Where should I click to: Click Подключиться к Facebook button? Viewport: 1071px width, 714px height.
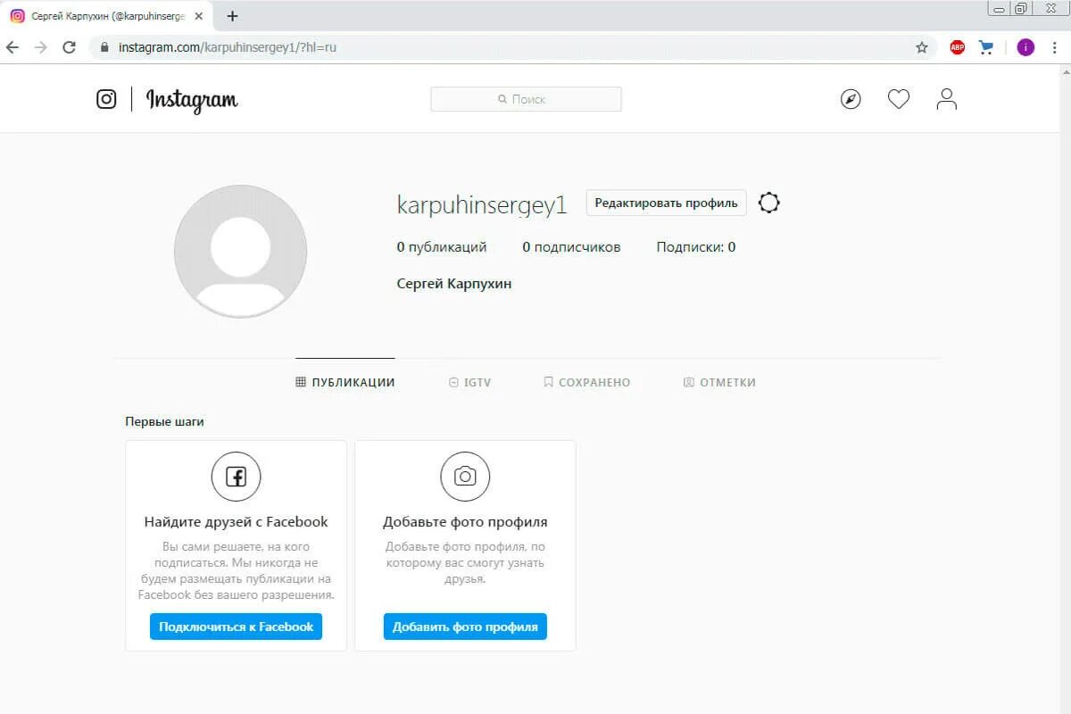pyautogui.click(x=236, y=627)
